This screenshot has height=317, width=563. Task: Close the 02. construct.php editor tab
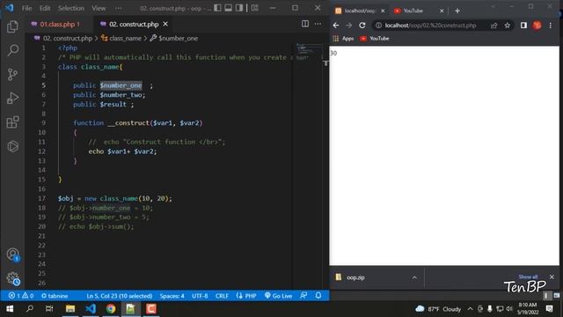pyautogui.click(x=165, y=24)
